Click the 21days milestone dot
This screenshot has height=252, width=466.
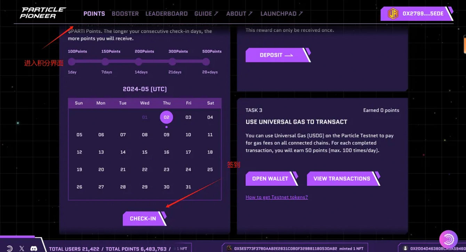pyautogui.click(x=172, y=62)
